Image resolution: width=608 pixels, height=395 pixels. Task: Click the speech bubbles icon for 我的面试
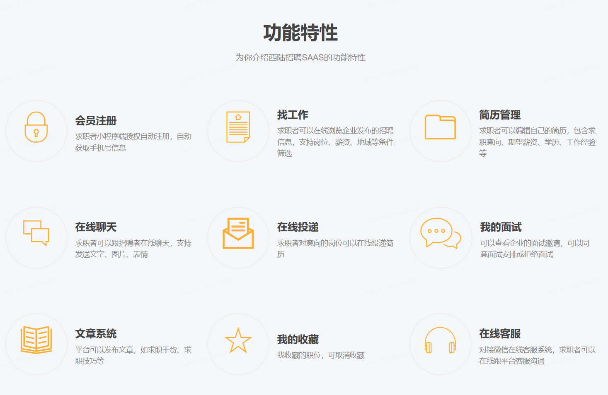(440, 233)
